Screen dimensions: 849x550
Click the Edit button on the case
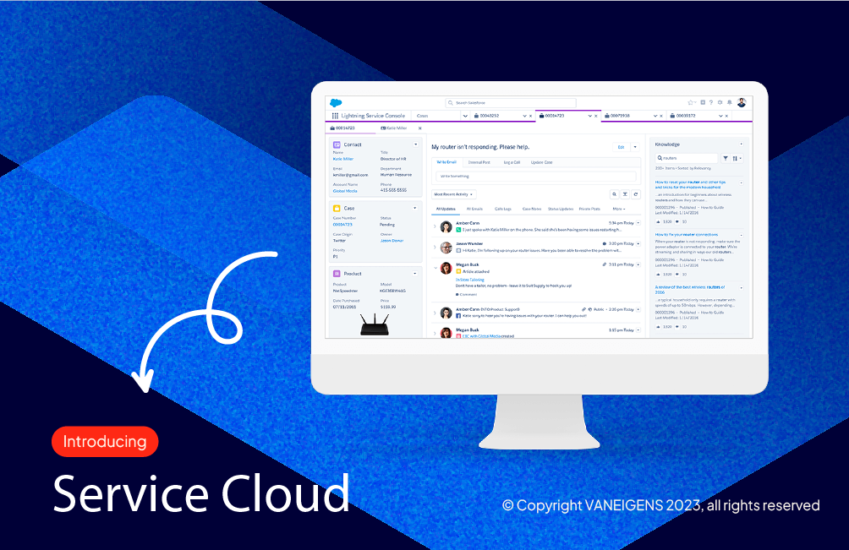tap(621, 147)
